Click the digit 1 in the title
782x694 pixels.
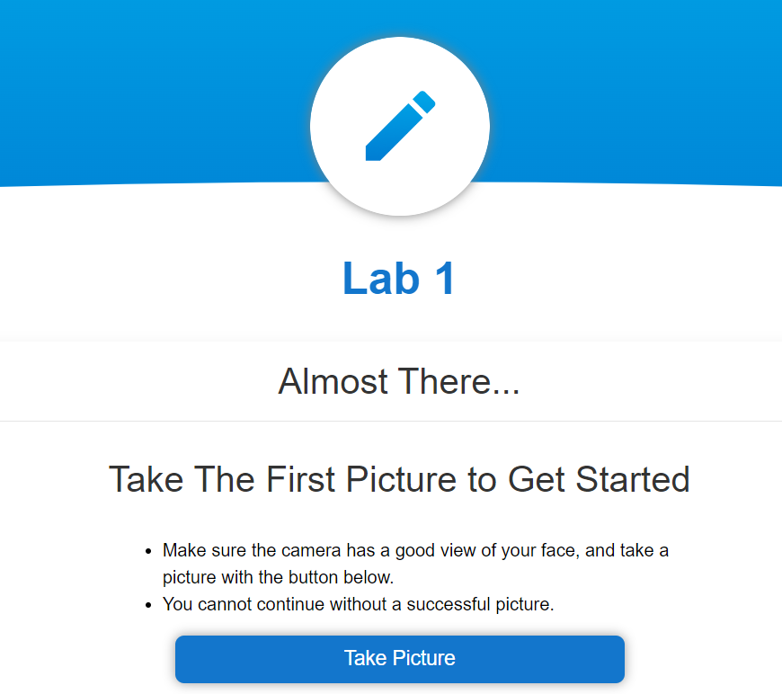pos(445,278)
